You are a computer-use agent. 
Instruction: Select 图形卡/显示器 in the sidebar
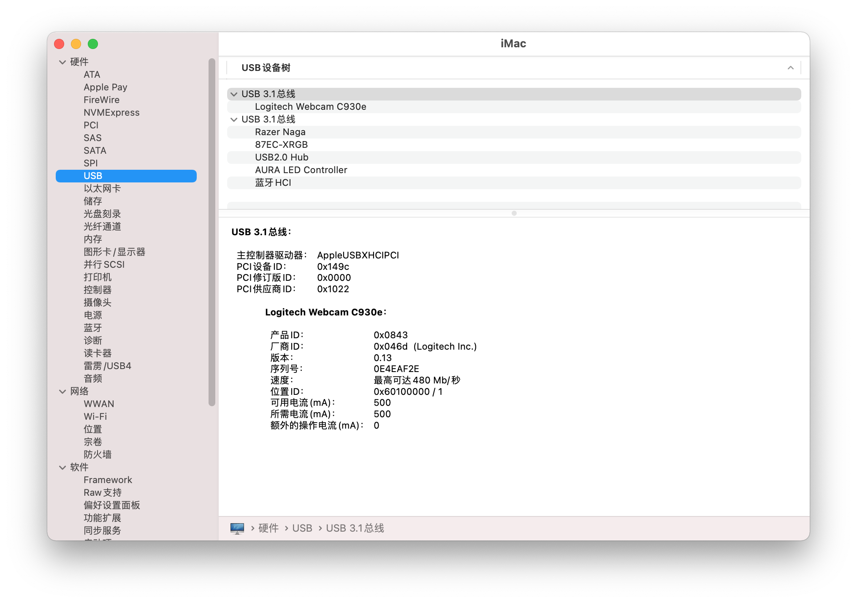click(x=114, y=252)
